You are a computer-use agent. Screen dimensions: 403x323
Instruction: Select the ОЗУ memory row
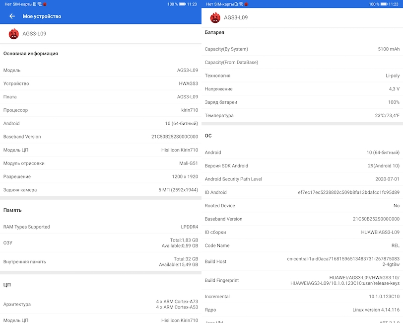point(101,242)
